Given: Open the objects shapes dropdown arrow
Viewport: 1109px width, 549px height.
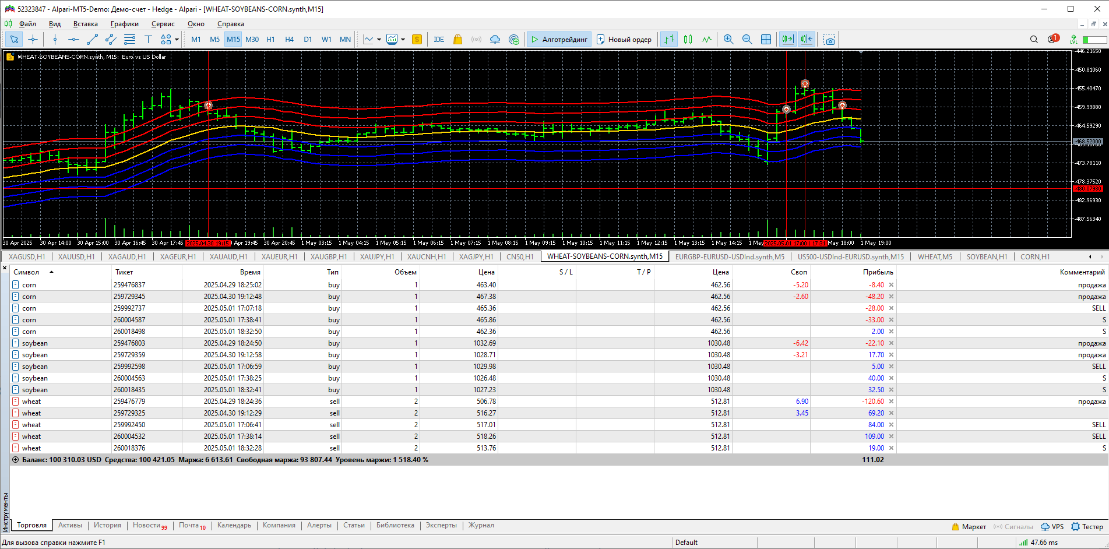Looking at the screenshot, I should (177, 40).
